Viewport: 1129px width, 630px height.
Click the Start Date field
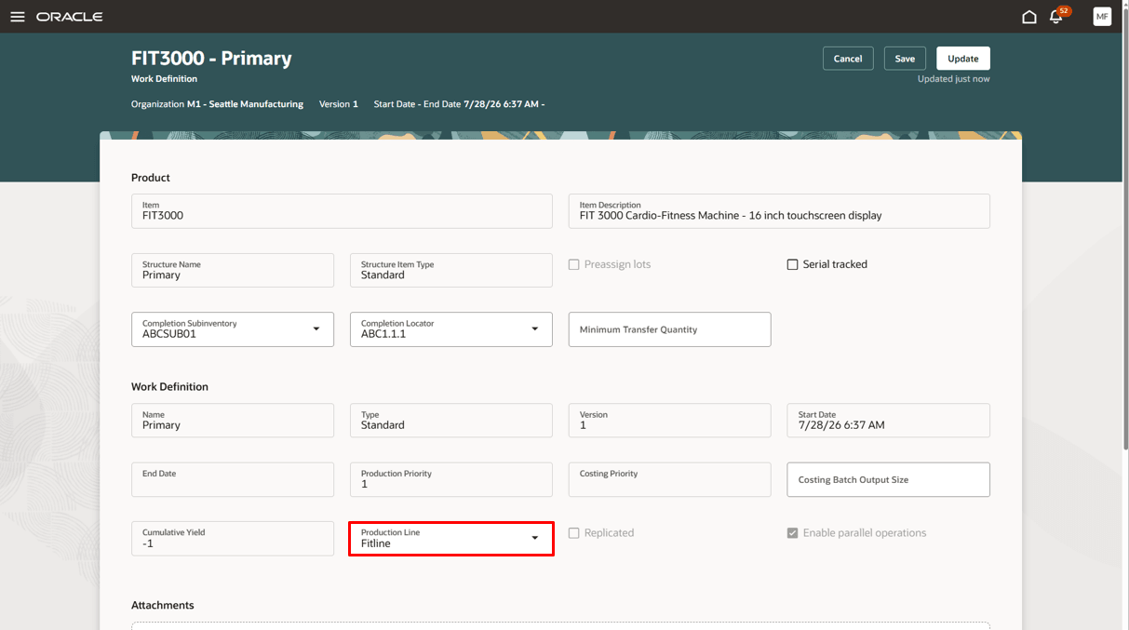click(x=888, y=421)
